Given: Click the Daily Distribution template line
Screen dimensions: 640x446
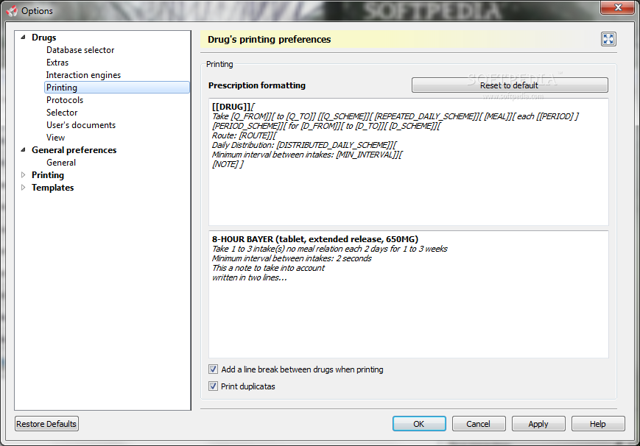Looking at the screenshot, I should [303, 145].
